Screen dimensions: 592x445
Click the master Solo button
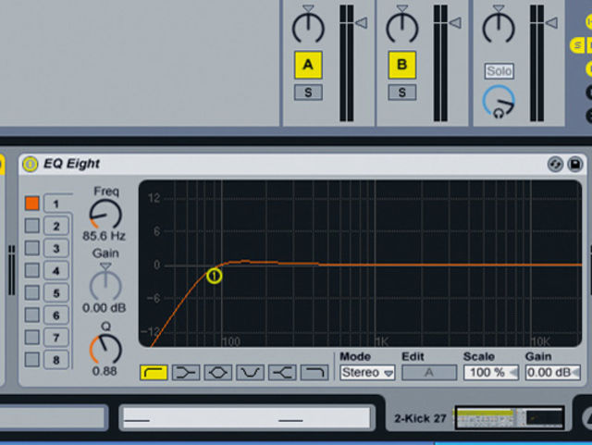[x=499, y=71]
